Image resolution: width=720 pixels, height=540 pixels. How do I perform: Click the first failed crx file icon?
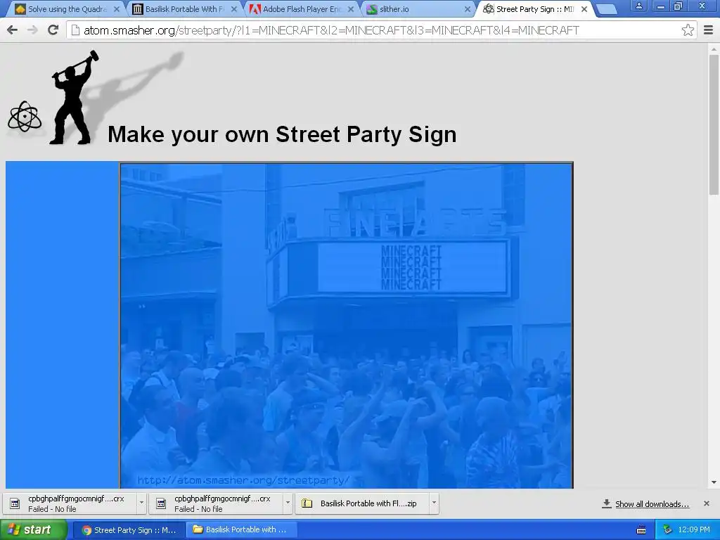pyautogui.click(x=15, y=503)
